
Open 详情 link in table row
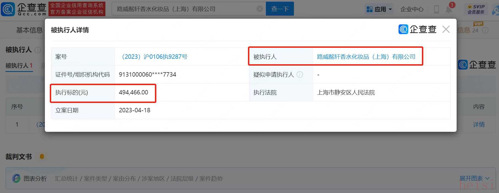coord(479,125)
